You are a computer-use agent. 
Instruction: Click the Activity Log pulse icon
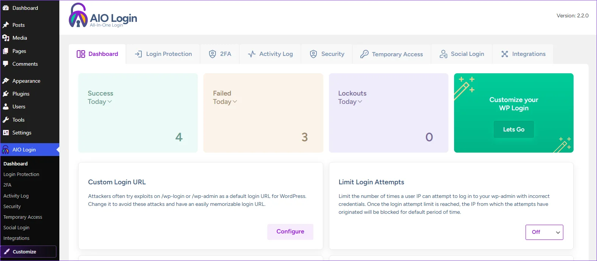coord(252,54)
